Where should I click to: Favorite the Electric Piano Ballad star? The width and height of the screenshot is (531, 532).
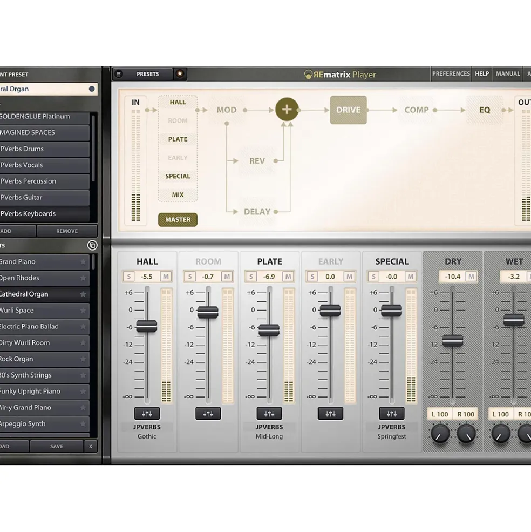(83, 327)
